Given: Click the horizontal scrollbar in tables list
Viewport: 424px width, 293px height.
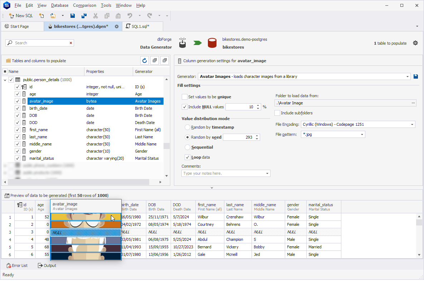Looking at the screenshot, I should [78, 182].
